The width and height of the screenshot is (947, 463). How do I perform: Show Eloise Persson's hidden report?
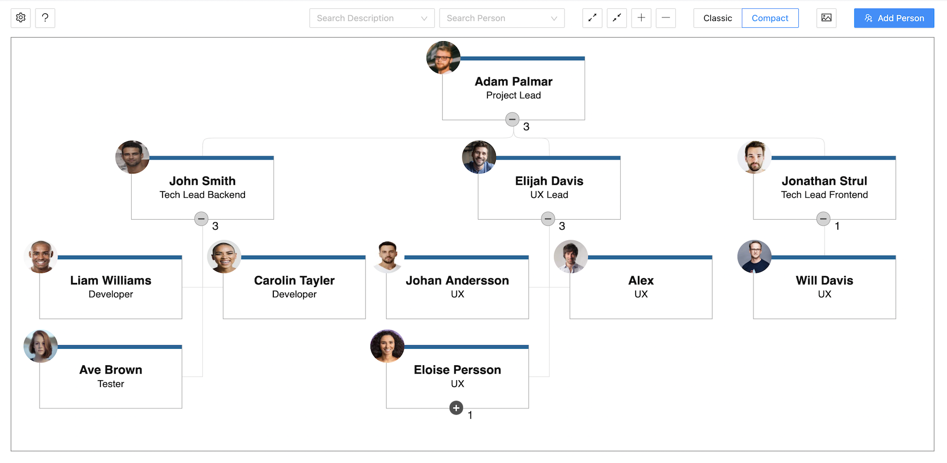pos(456,407)
